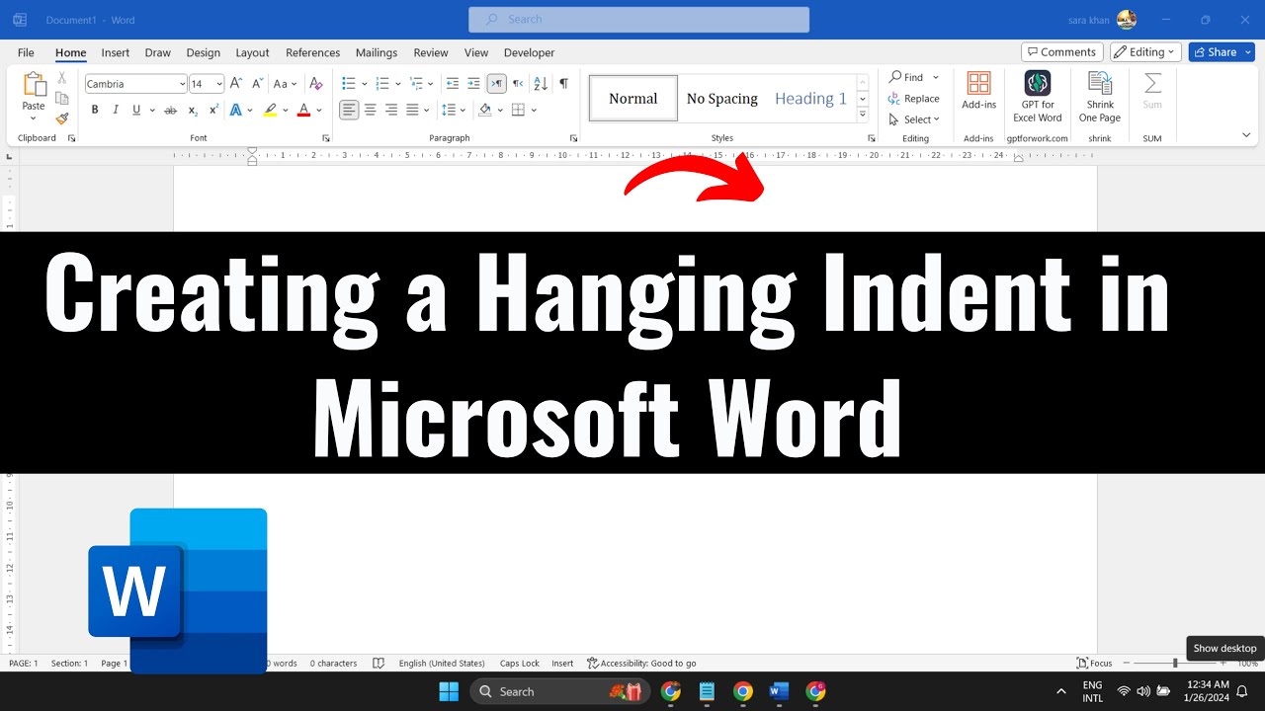Open Windows Start menu
Screen dimensions: 1265x711
pos(449,691)
